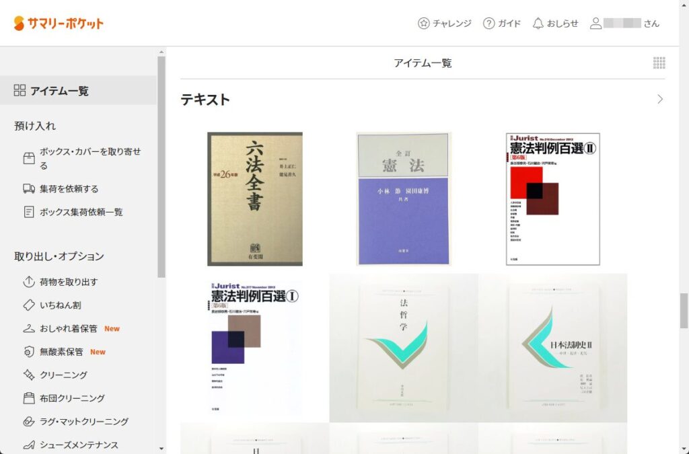Screen dimensions: 689x454
Task: Click the main page scrollbar thumb
Action: pyautogui.click(x=684, y=311)
